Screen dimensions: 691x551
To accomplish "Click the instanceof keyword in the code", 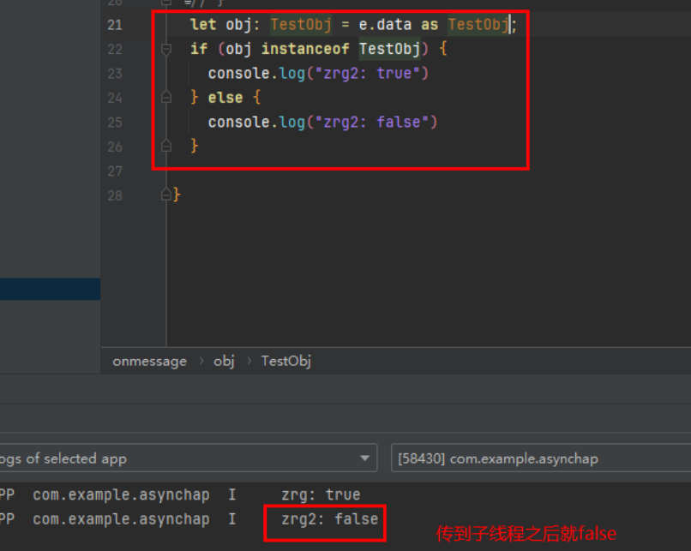I will click(x=309, y=50).
